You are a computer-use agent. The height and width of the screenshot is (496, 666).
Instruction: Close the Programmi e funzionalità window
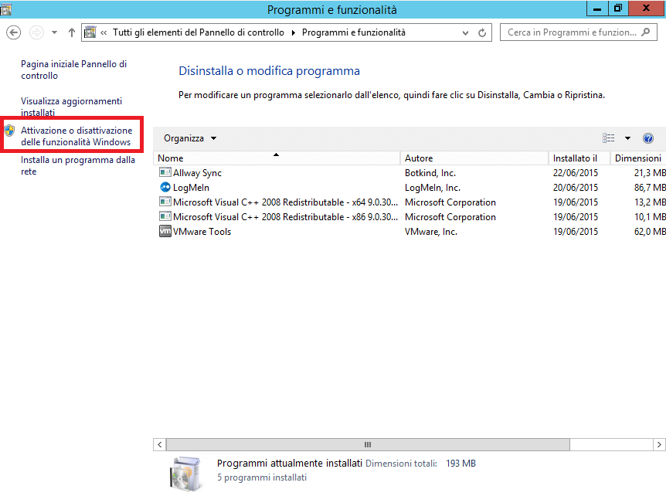[647, 8]
